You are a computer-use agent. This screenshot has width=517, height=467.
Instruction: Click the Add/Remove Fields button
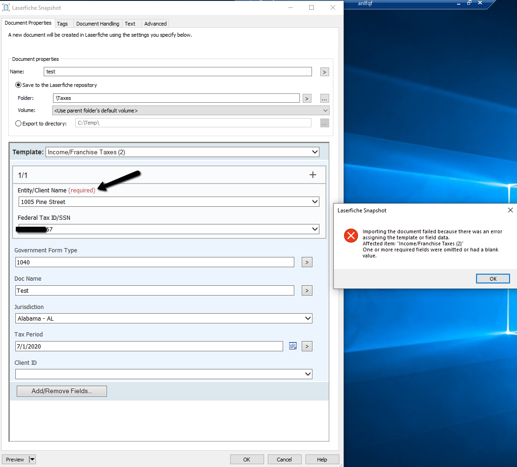point(62,391)
